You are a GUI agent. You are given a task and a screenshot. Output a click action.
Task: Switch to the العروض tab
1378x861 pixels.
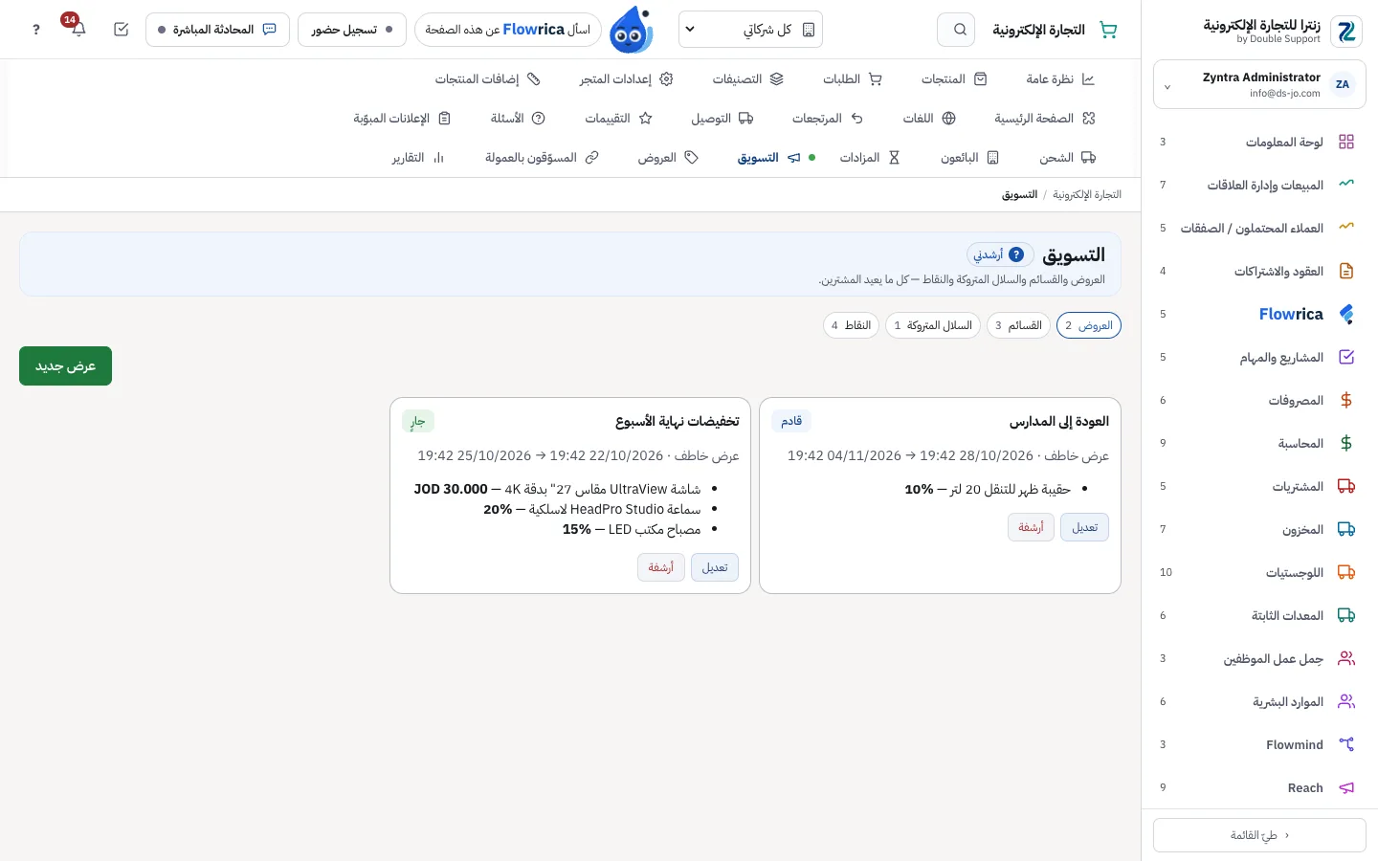1089,325
